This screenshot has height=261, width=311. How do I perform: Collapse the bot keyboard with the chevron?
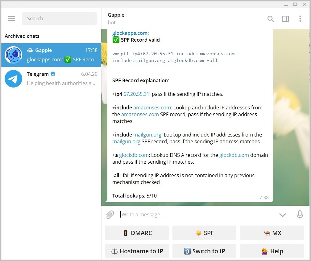(x=282, y=215)
